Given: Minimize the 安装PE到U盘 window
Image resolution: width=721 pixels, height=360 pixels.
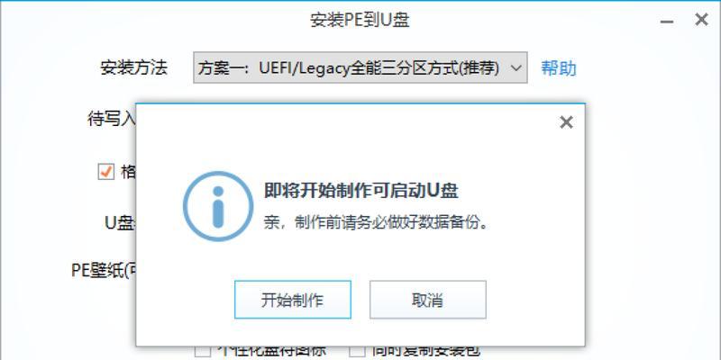Looking at the screenshot, I should [x=667, y=21].
